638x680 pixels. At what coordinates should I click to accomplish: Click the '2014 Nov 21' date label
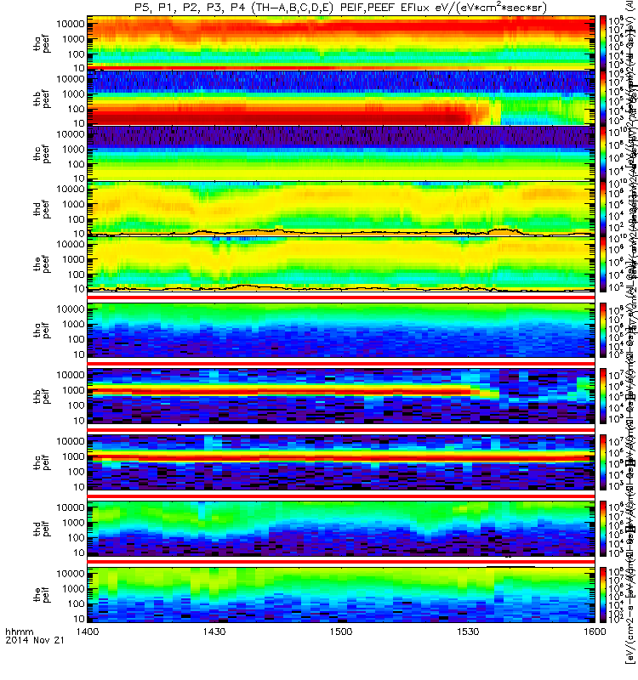[35, 640]
